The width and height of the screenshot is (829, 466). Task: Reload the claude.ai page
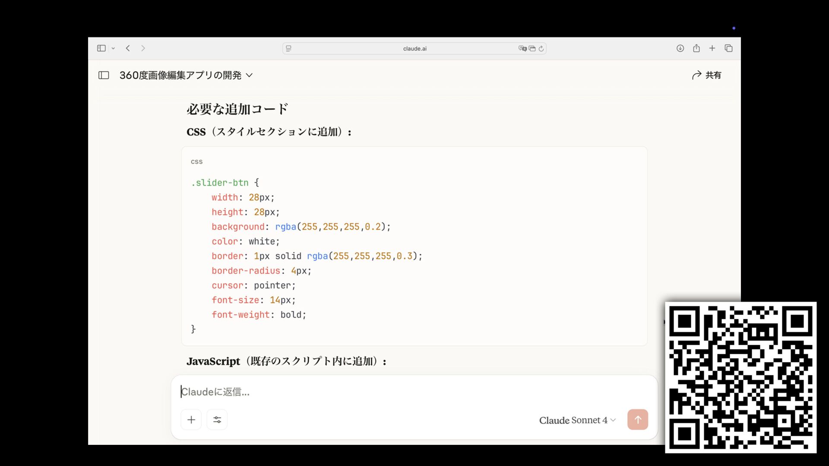(x=541, y=48)
